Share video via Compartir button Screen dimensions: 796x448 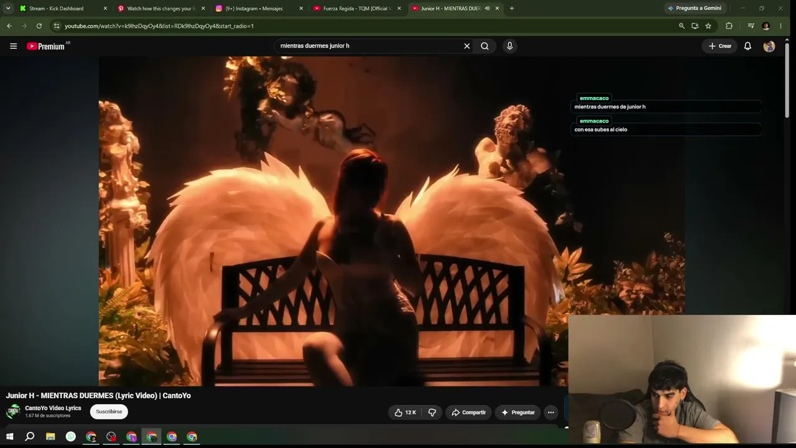click(469, 413)
